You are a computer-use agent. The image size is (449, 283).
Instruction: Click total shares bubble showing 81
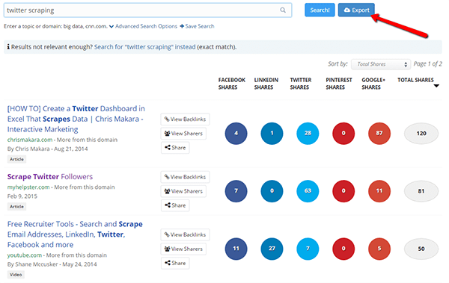[x=421, y=191]
